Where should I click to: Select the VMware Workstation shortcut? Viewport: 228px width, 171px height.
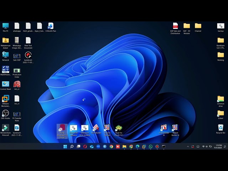click(x=6, y=101)
